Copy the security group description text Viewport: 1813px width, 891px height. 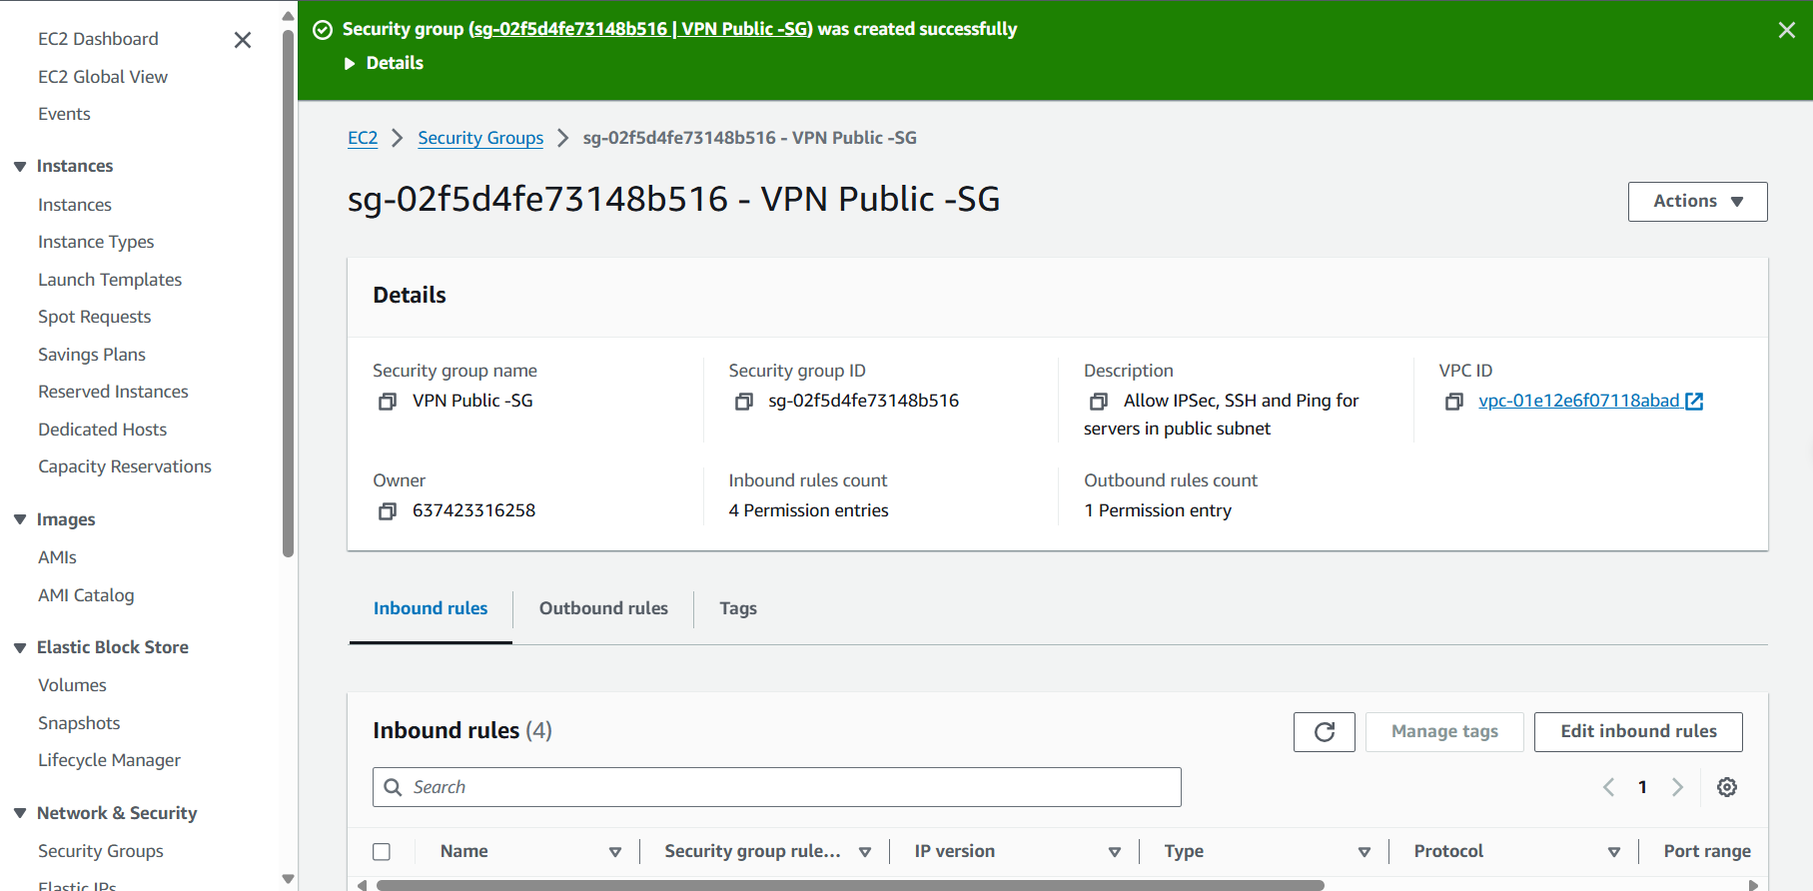pyautogui.click(x=1099, y=402)
